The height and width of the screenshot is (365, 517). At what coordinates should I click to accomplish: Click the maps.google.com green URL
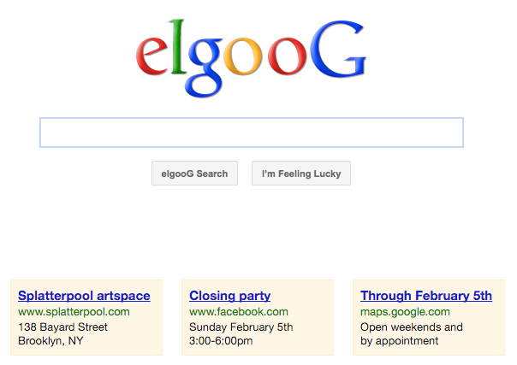405,312
